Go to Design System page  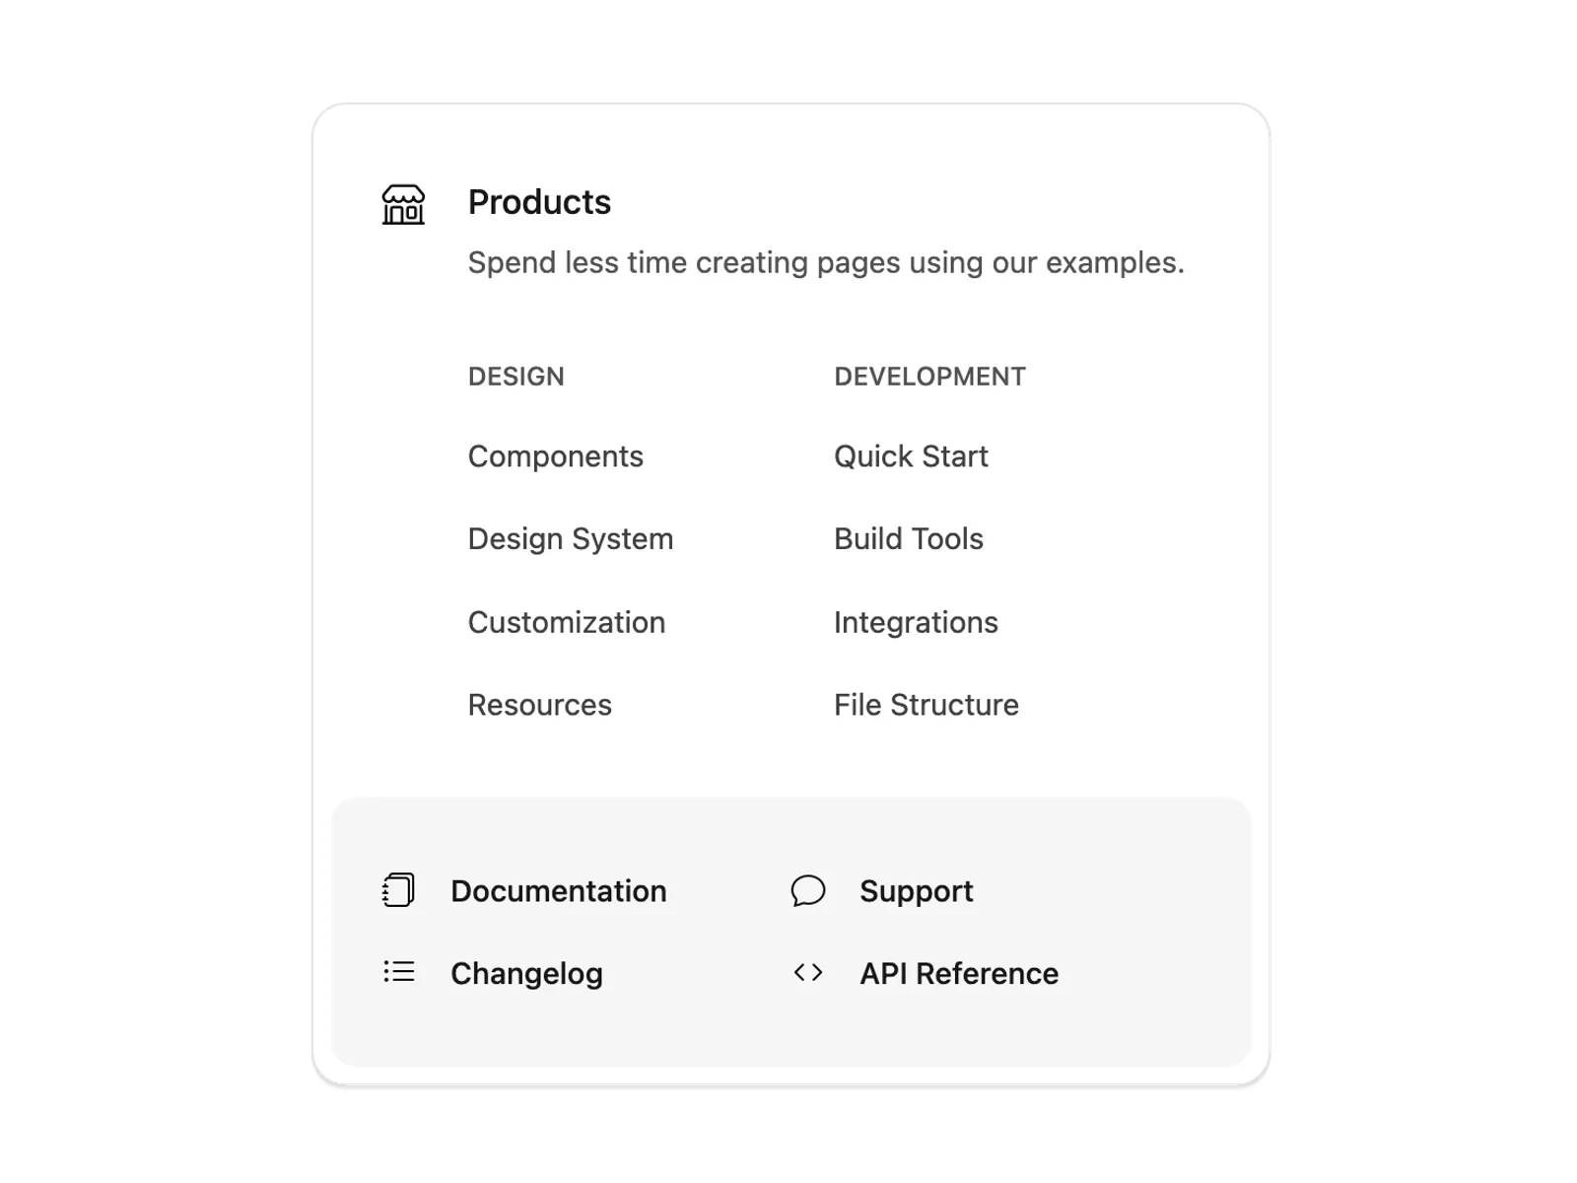click(x=571, y=539)
